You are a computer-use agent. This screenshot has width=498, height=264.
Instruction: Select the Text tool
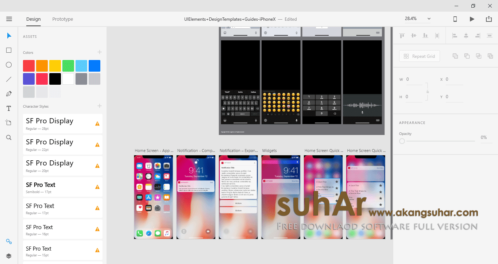[9, 108]
